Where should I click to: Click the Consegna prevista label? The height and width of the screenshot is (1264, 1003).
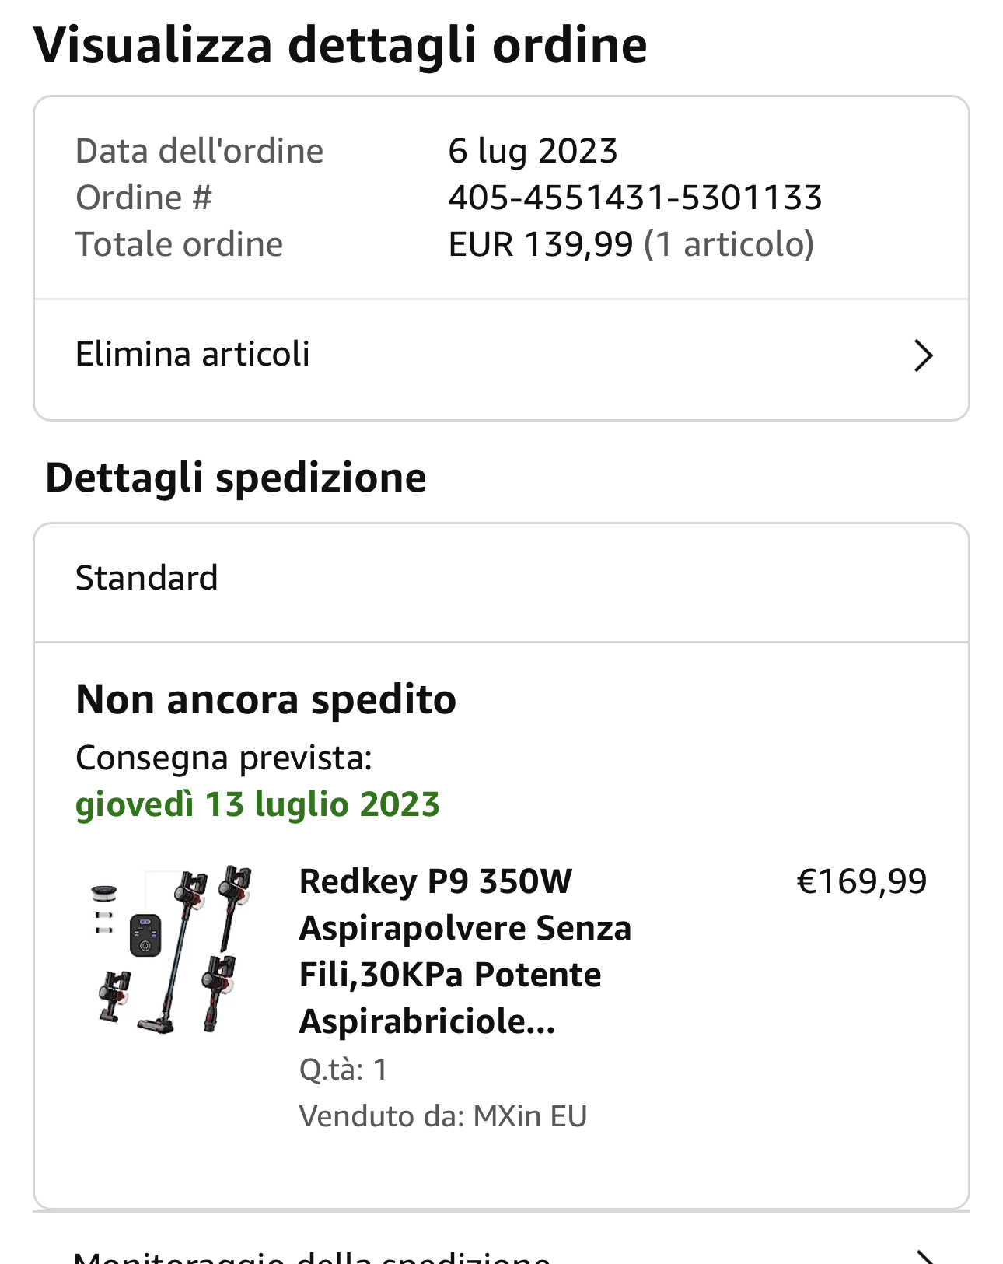[224, 758]
